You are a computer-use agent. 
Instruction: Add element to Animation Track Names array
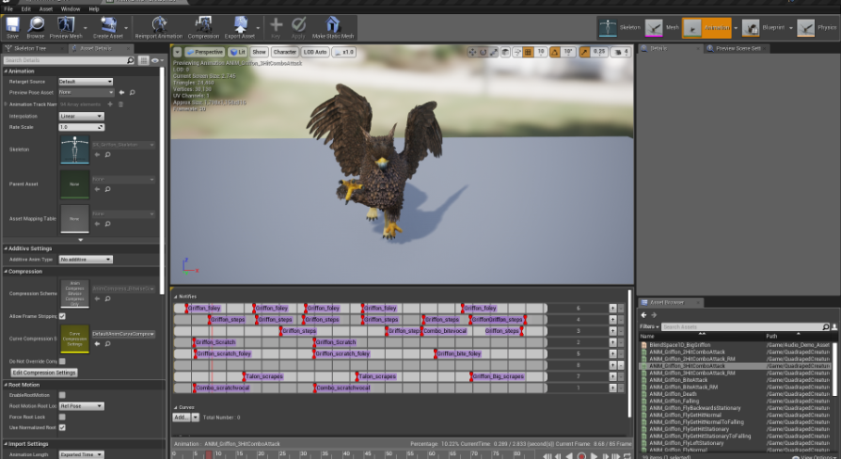[x=110, y=104]
